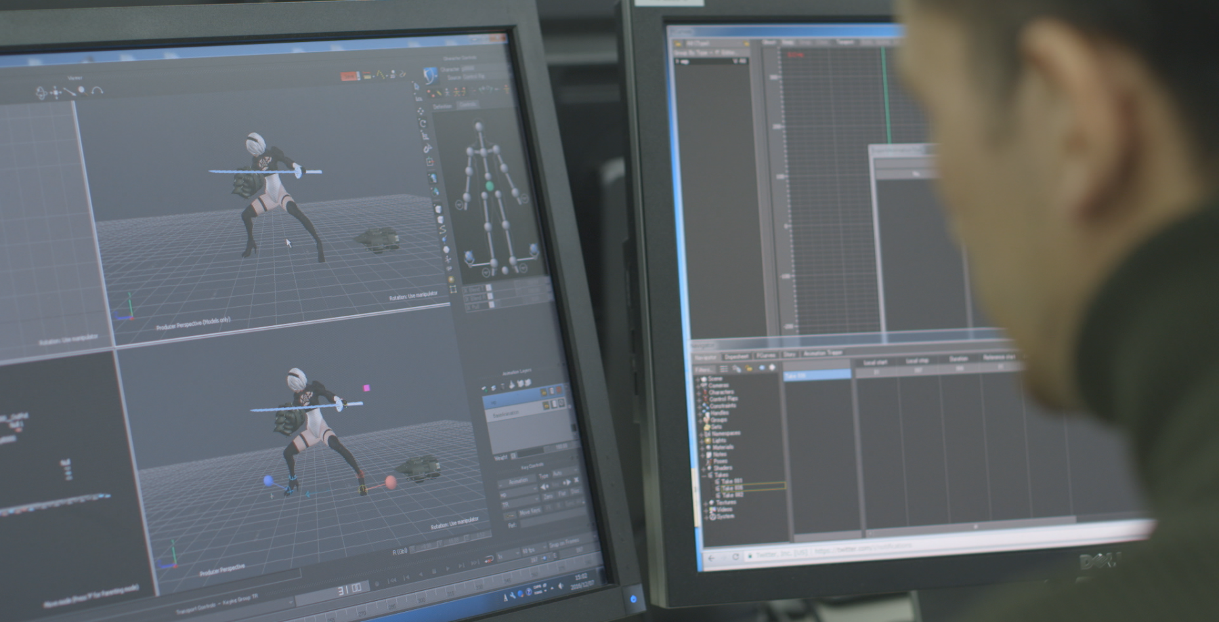Open the key Type dropdown showing Auto
This screenshot has height=622, width=1219.
pyautogui.click(x=565, y=472)
